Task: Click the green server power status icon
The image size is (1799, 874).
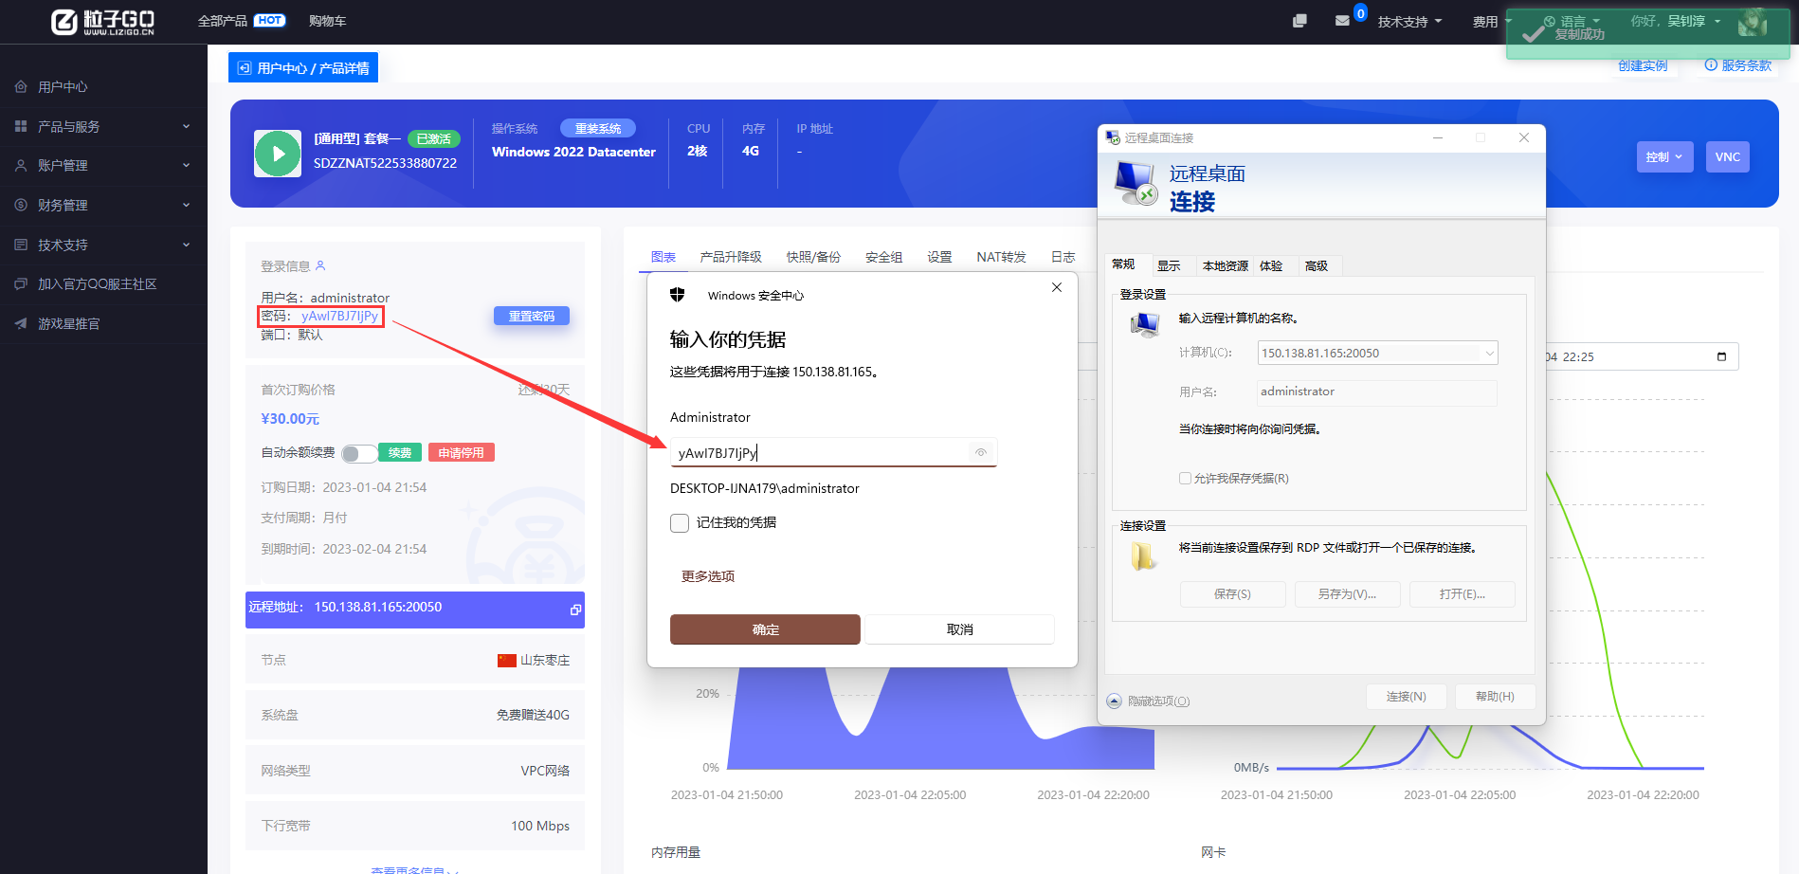Action: click(x=278, y=154)
